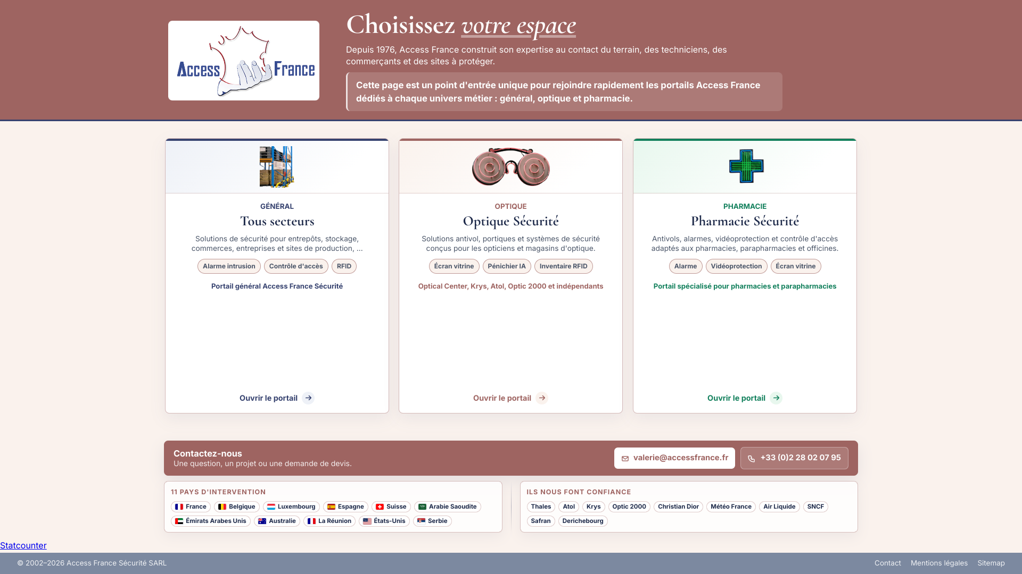Click the Belgique flag icon
The height and width of the screenshot is (574, 1022).
[x=222, y=507]
